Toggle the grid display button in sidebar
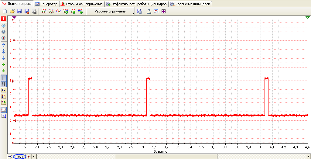 [x=4, y=78]
